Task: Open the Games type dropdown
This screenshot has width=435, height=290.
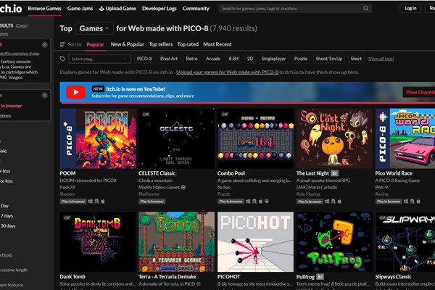Action: point(94,28)
